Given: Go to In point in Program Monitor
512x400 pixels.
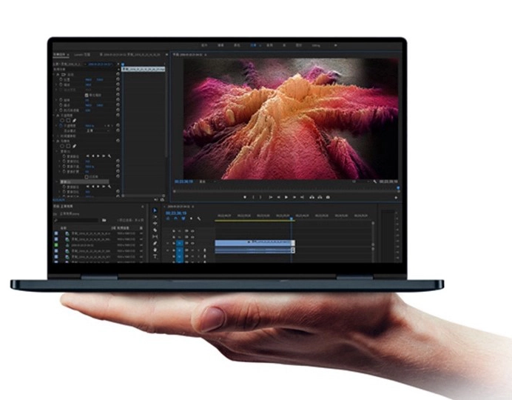Looking at the screenshot, I should (x=270, y=197).
